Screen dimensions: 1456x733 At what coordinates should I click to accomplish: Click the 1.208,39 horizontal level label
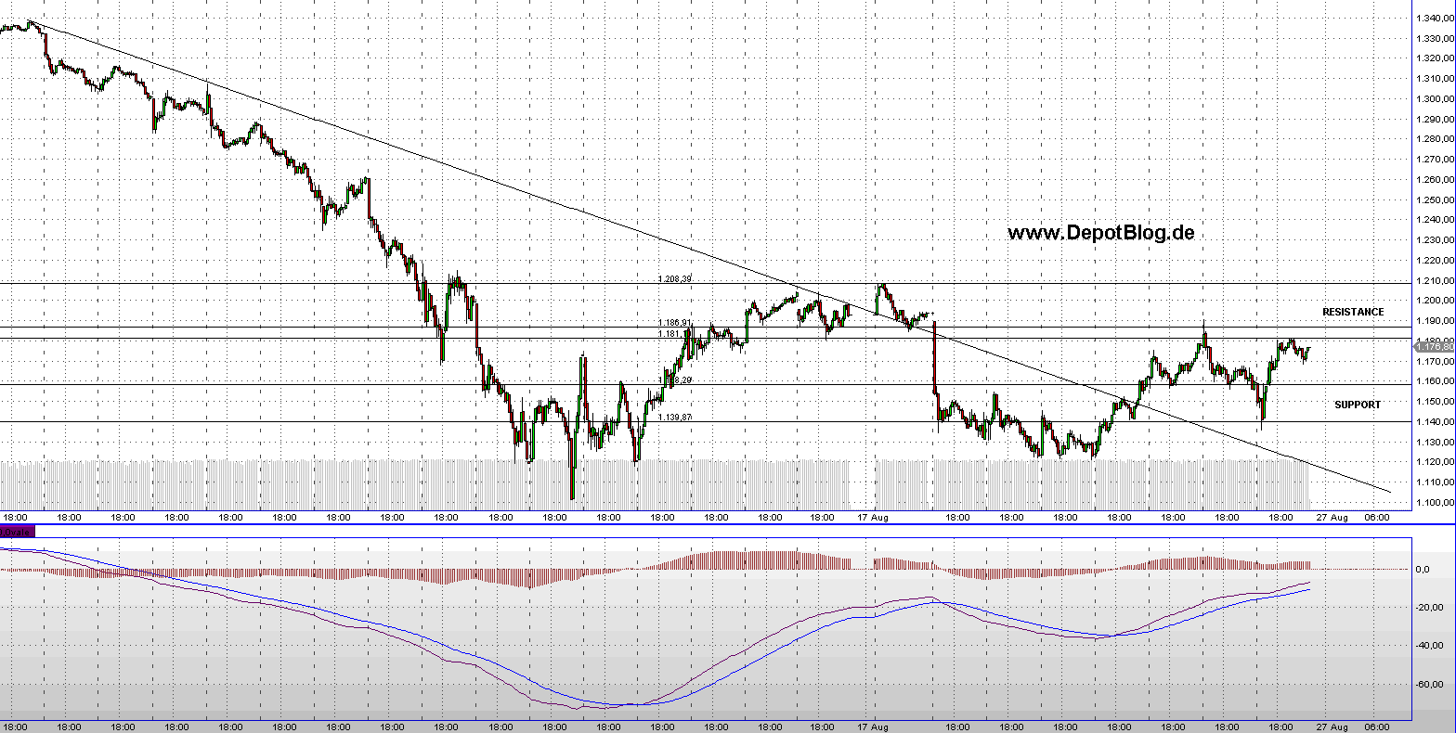pyautogui.click(x=674, y=278)
